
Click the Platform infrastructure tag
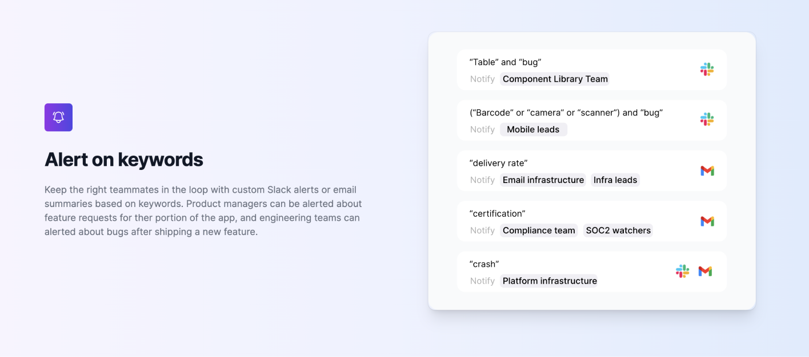click(550, 281)
